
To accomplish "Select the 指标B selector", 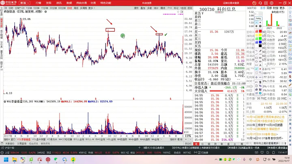I will pos(173,139).
